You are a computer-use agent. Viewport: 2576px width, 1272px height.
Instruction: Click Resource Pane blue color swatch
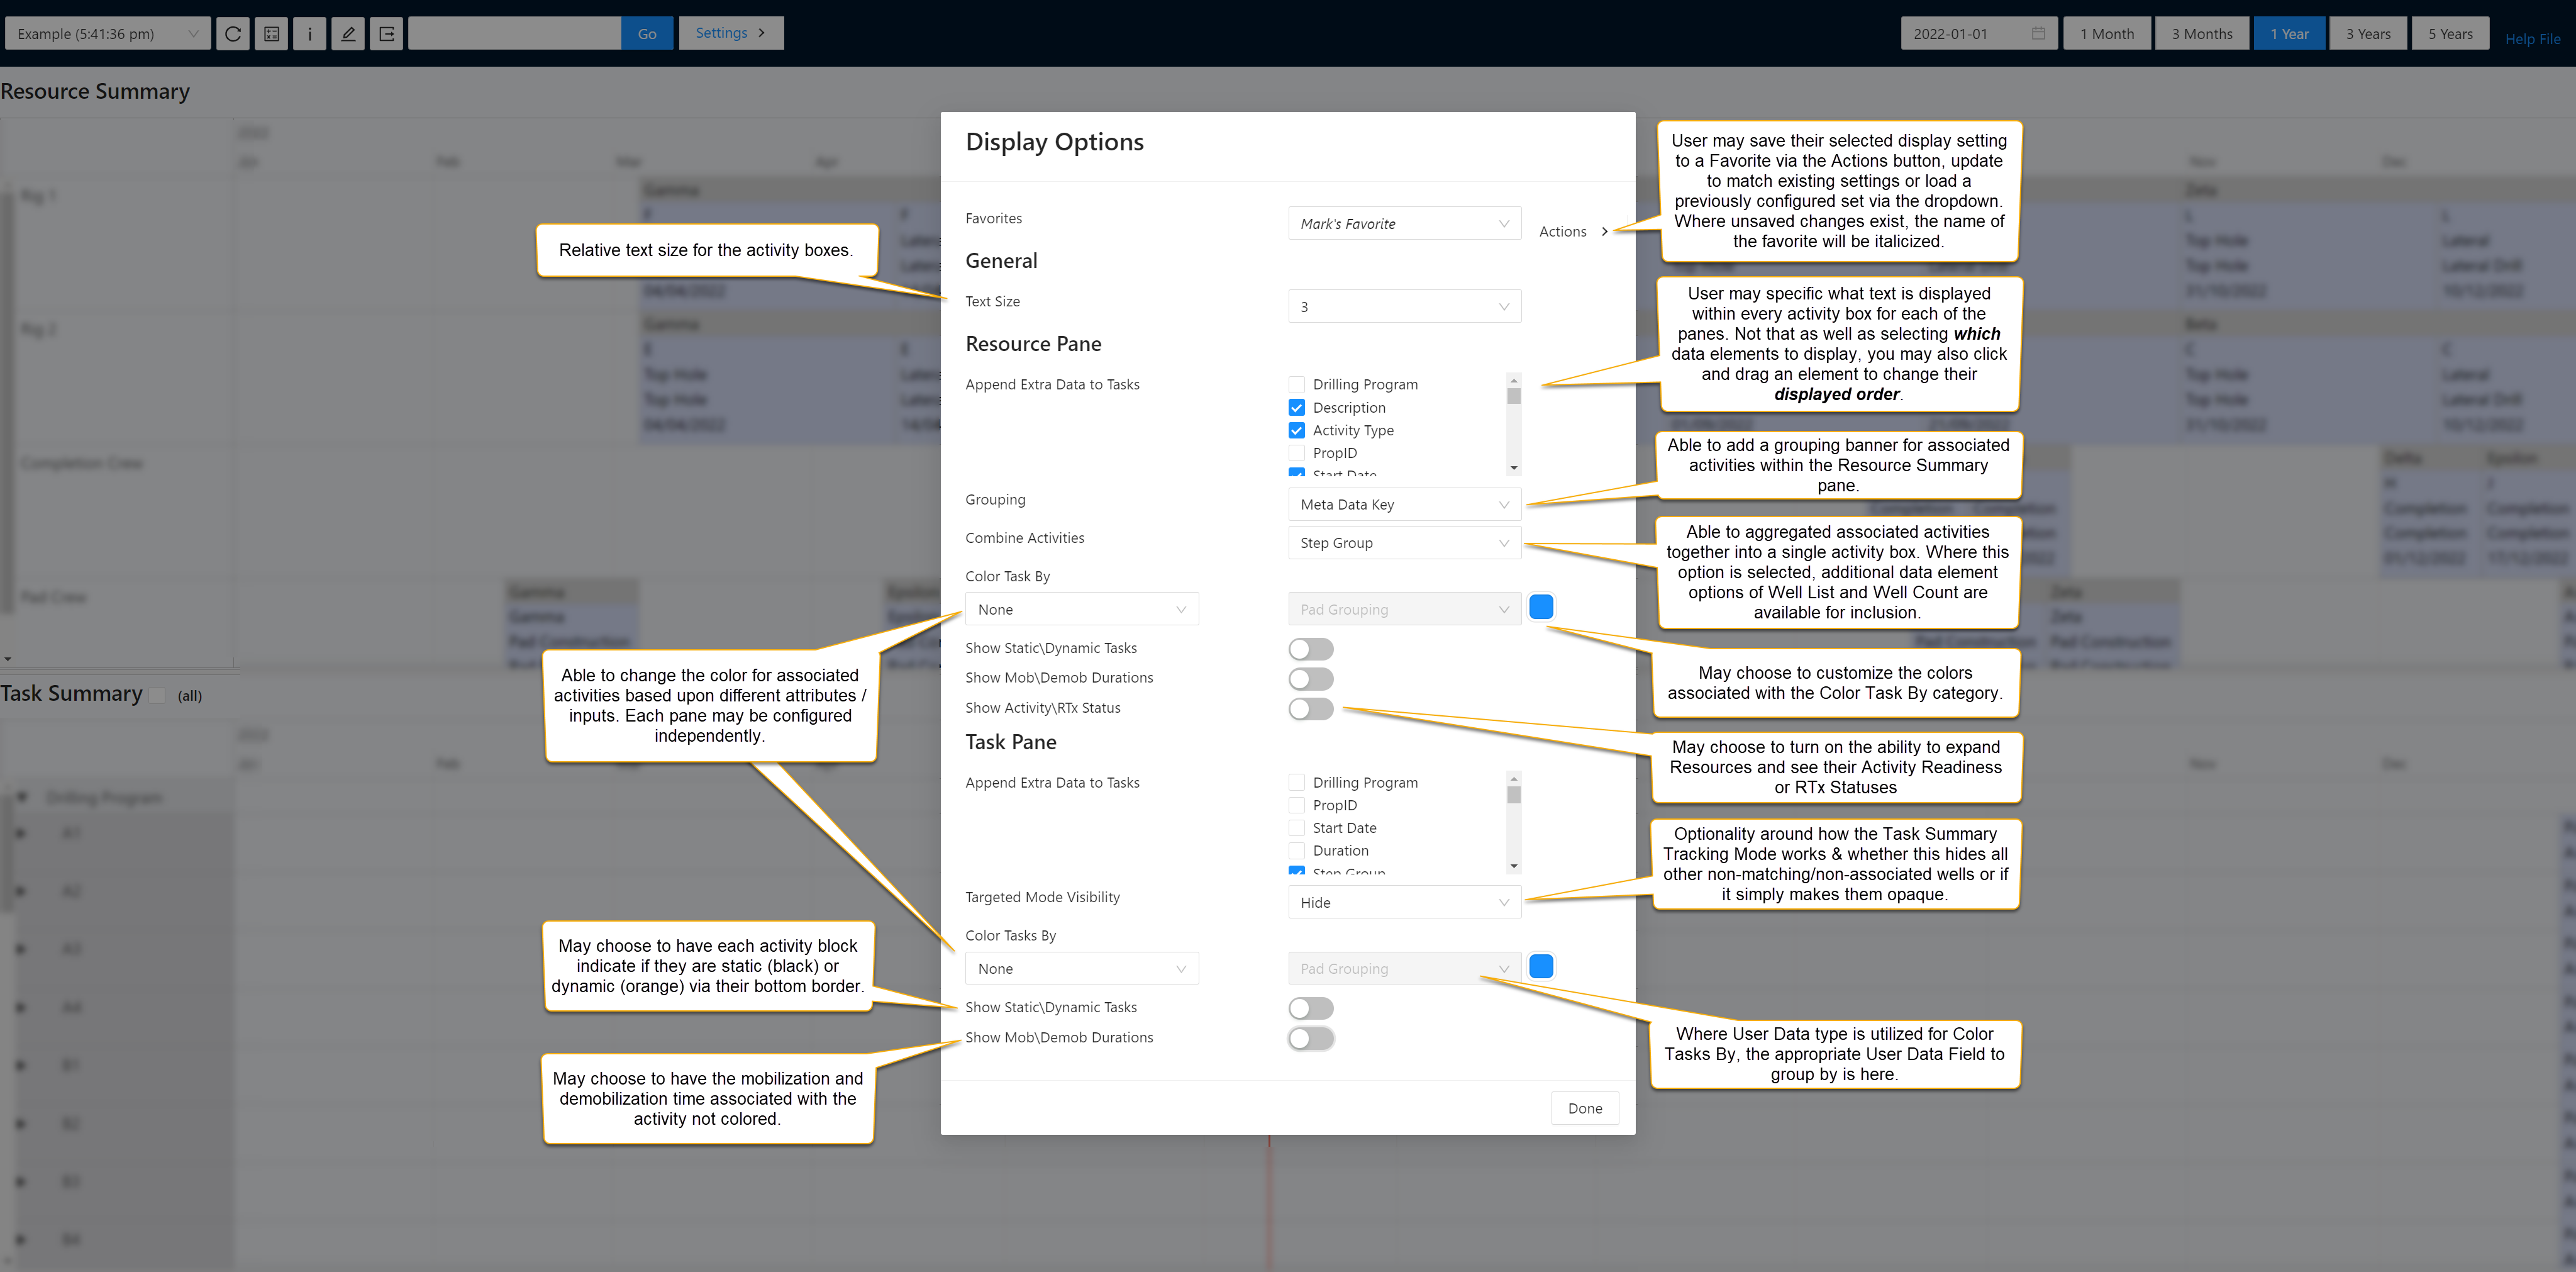(1541, 607)
